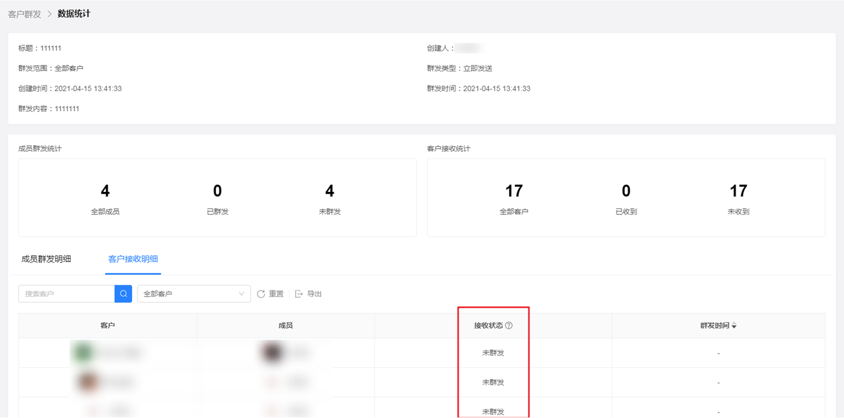Click the 客户 column header

(x=107, y=325)
